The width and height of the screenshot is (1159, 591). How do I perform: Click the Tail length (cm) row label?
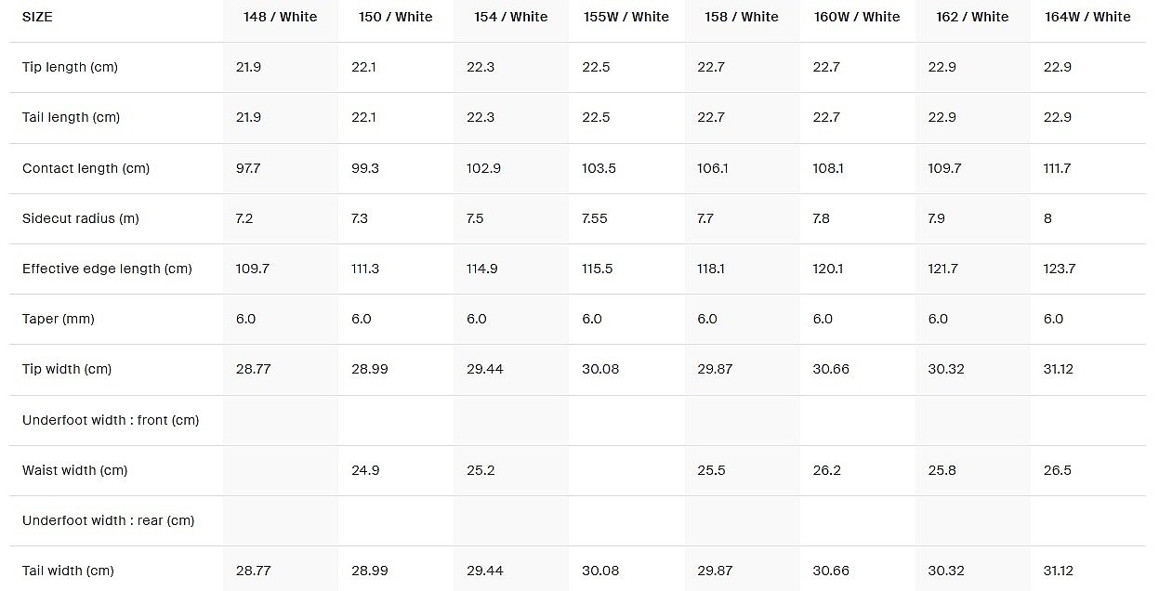click(71, 117)
